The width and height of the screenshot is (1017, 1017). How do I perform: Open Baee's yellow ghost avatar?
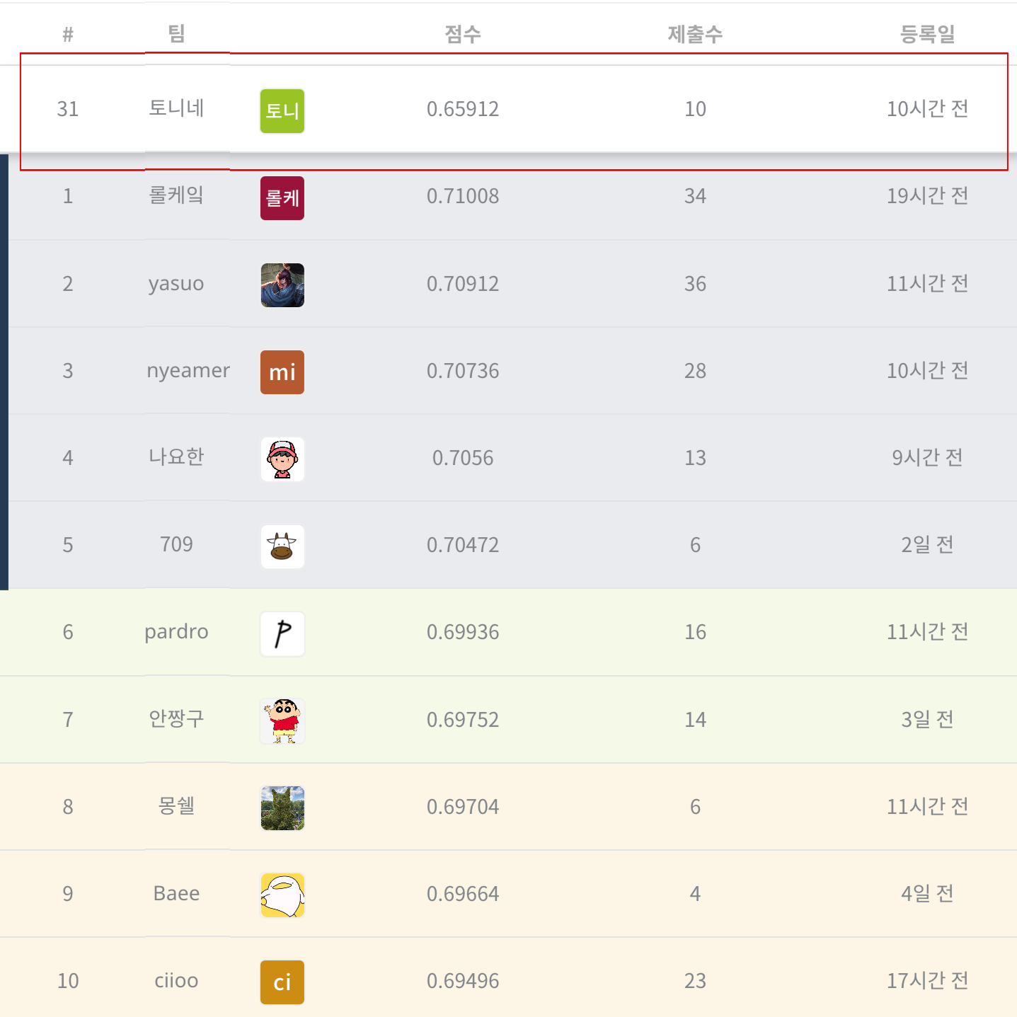[x=282, y=895]
